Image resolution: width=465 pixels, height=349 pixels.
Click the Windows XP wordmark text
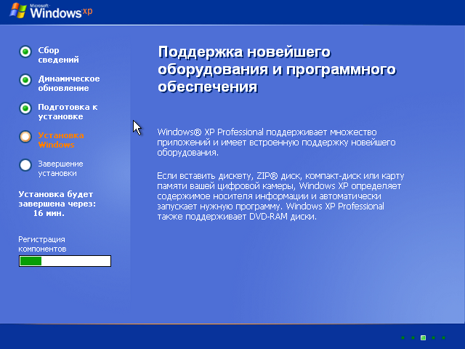coord(61,12)
